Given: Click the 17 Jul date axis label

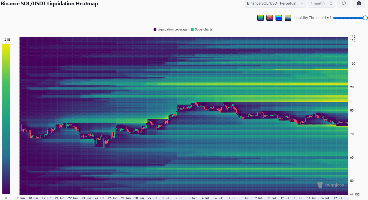Looking at the screenshot, I should pos(338,198).
